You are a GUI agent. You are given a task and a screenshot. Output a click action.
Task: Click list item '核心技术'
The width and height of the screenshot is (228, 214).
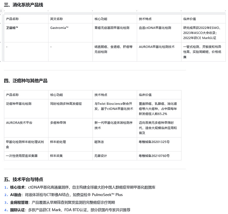tap(80, 187)
